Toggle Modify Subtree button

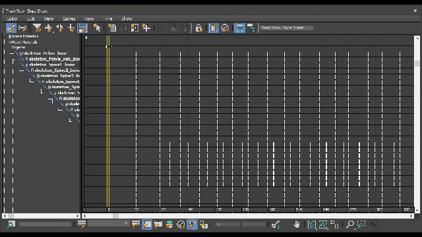pyautogui.click(x=239, y=28)
